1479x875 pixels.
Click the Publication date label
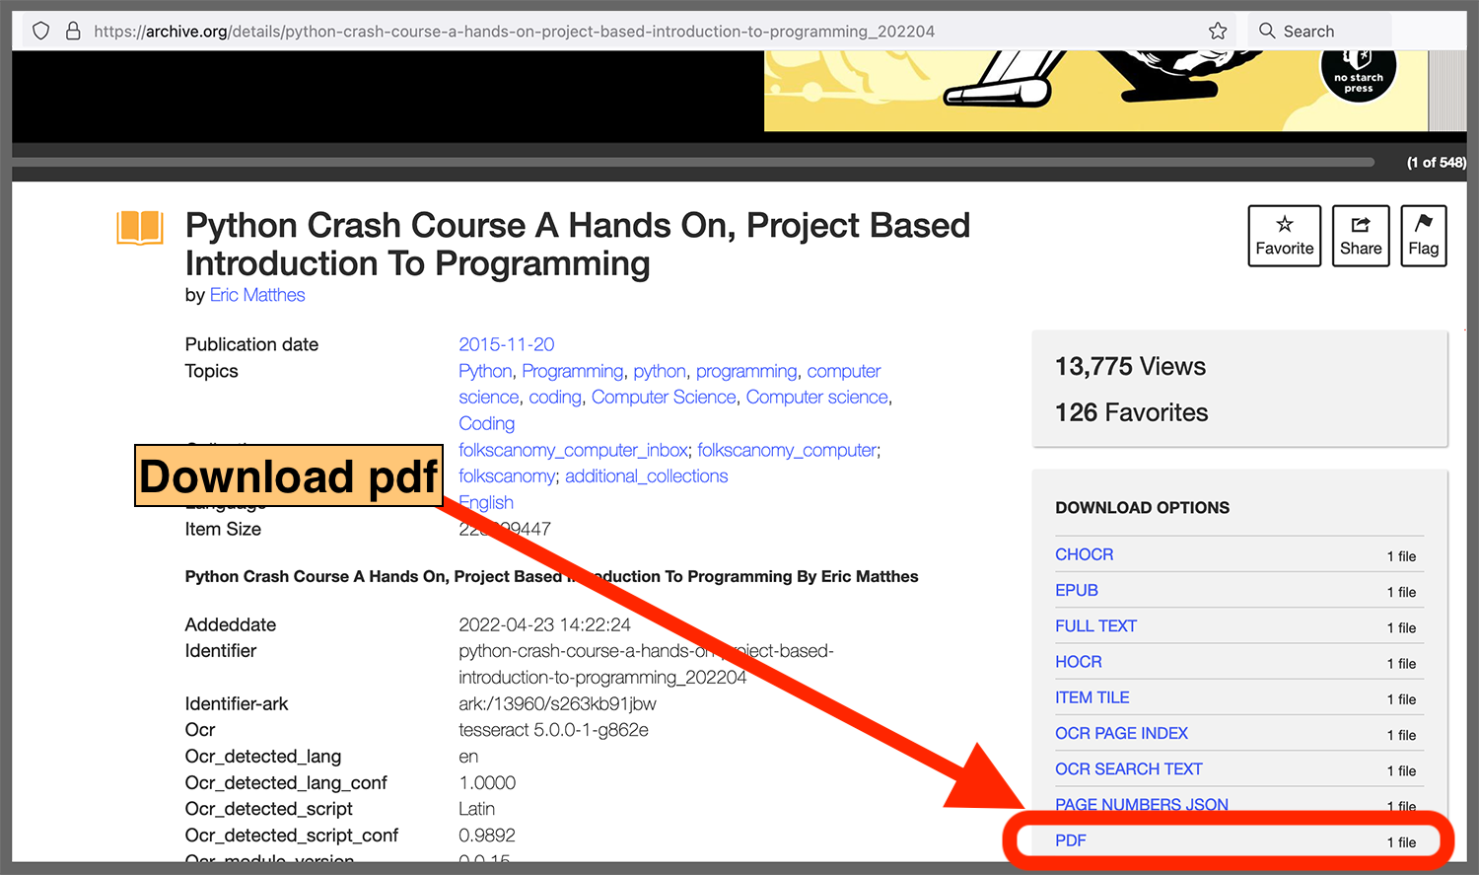(251, 344)
